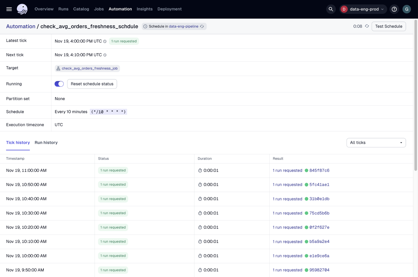Click clock icon beside Latest tick timestamp
This screenshot has width=418, height=277.
tap(104, 41)
